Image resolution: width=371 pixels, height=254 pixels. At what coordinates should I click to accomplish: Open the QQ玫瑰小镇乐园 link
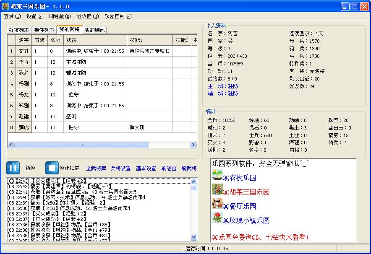246,220
